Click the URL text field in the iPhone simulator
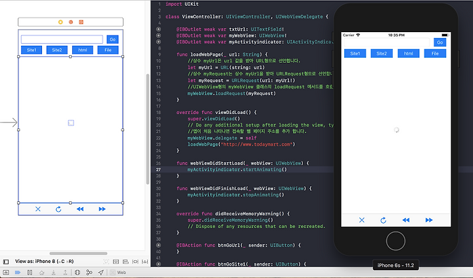Image resolution: width=473 pixels, height=278 pixels. pos(386,43)
